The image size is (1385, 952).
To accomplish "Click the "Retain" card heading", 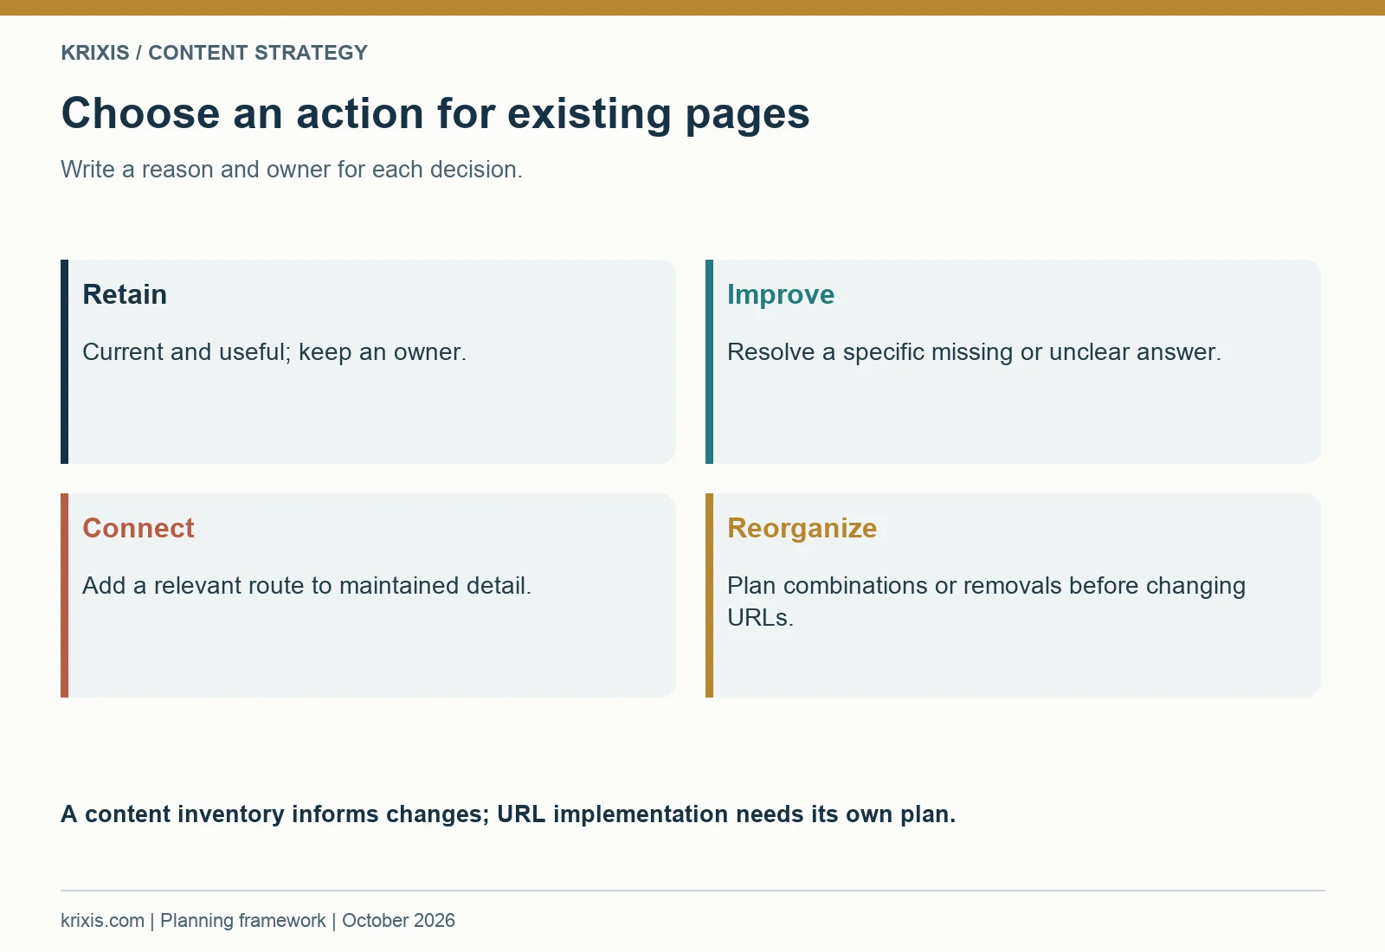I will pos(125,294).
